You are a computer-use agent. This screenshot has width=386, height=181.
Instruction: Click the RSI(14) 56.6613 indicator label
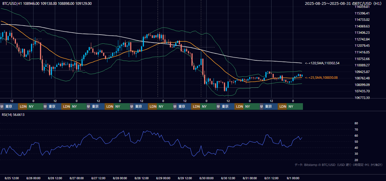(13, 115)
